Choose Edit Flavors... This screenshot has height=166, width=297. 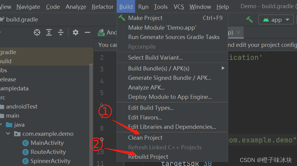pyautogui.click(x=172, y=117)
